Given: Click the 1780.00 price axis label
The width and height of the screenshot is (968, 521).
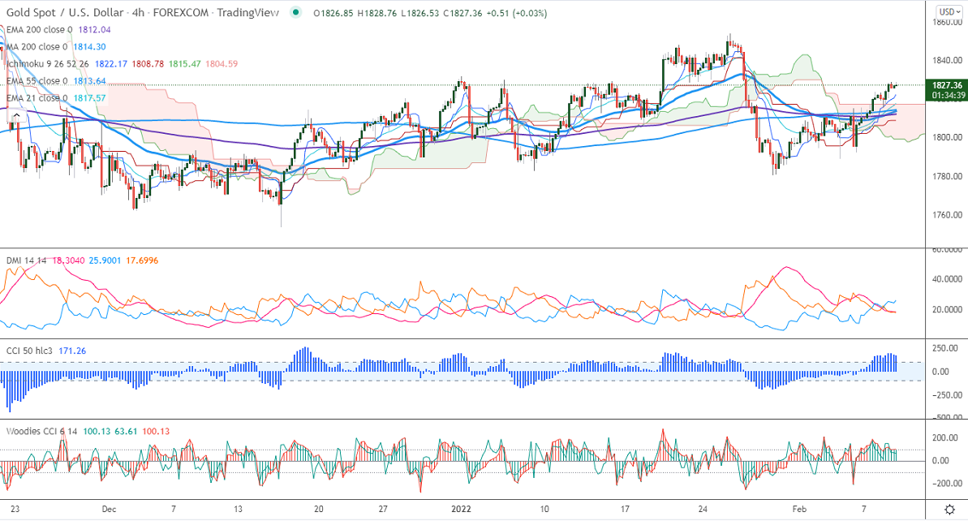Looking at the screenshot, I should [947, 177].
